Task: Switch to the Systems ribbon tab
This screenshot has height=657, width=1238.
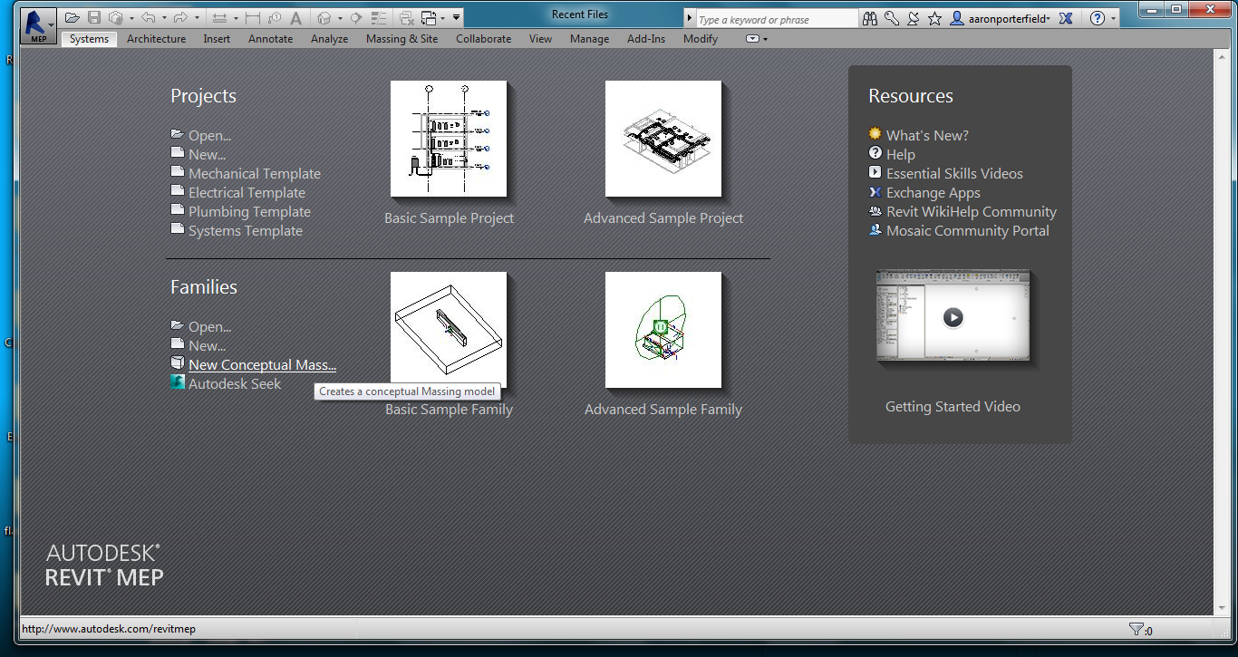Action: (89, 39)
